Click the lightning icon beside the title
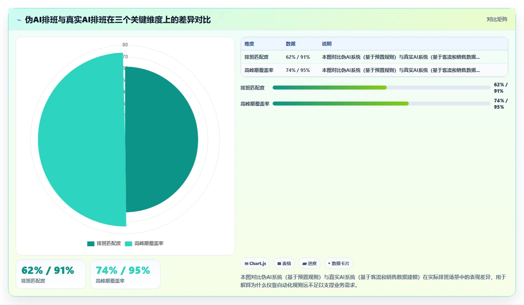524x305 pixels. tap(19, 20)
